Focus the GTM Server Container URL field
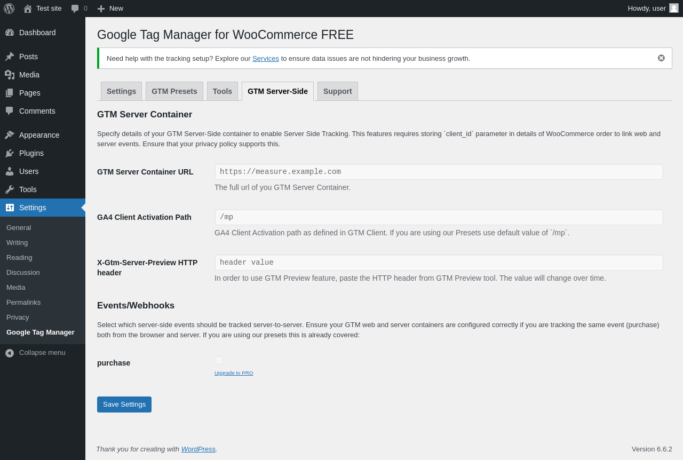 point(439,172)
